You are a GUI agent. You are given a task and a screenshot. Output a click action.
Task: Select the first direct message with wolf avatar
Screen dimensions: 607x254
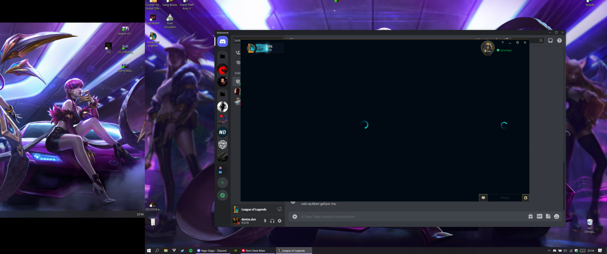[x=237, y=82]
